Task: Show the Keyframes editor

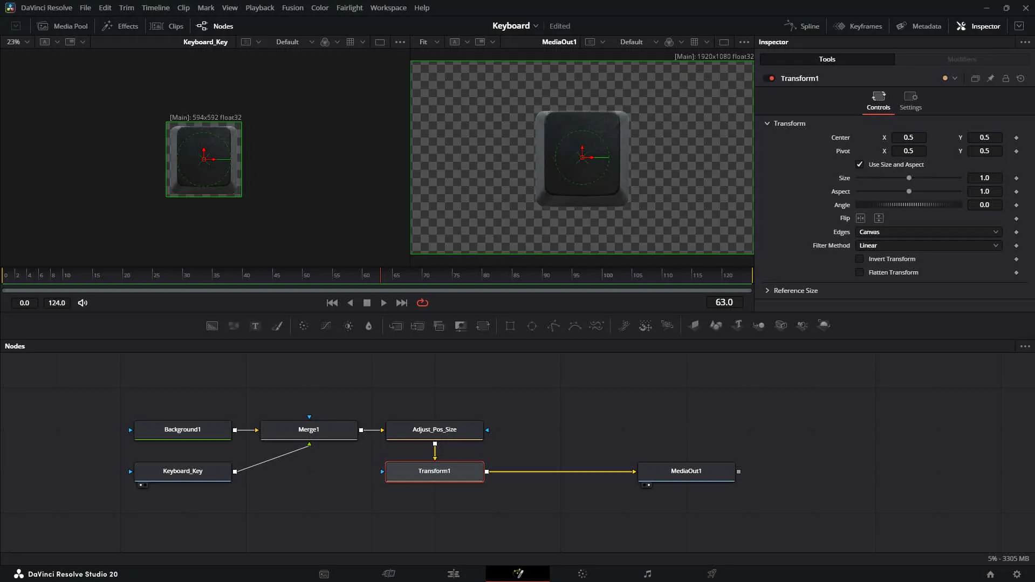Action: pos(858,26)
